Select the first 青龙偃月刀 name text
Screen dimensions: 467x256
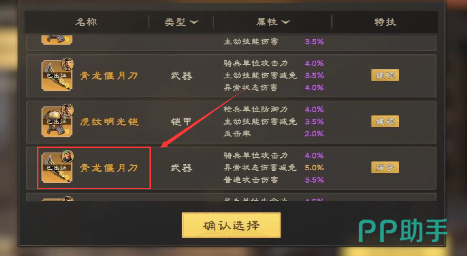[x=109, y=76]
